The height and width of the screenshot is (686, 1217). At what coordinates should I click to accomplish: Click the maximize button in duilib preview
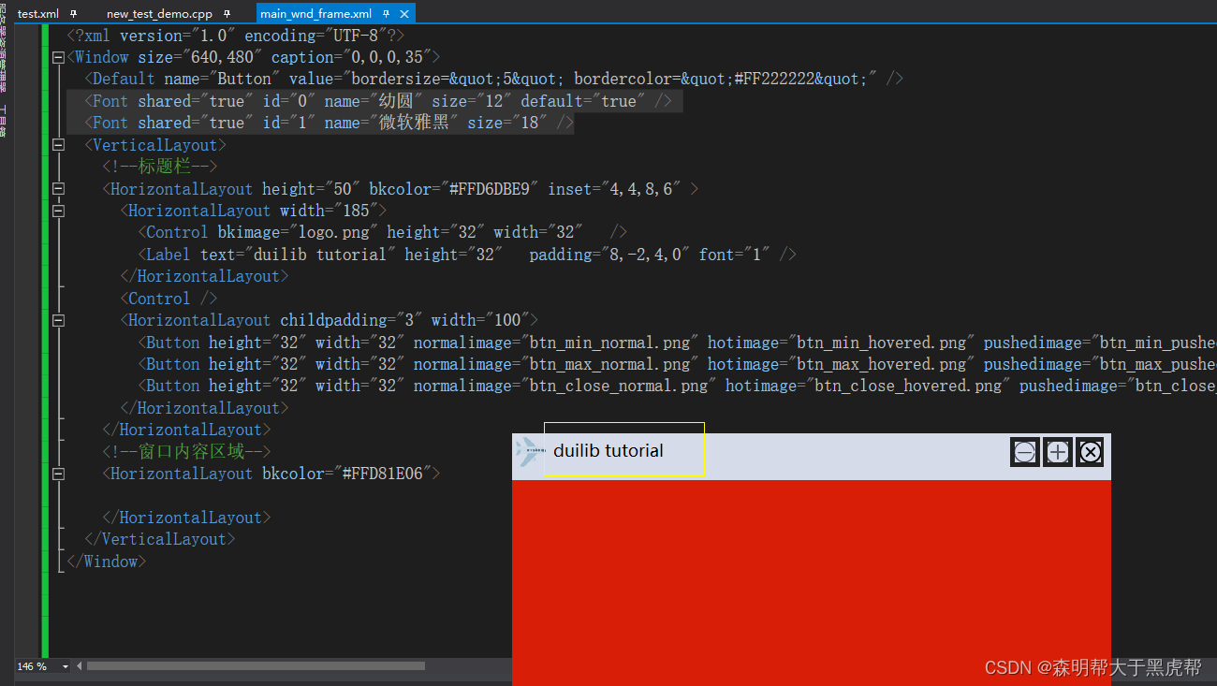pyautogui.click(x=1058, y=452)
